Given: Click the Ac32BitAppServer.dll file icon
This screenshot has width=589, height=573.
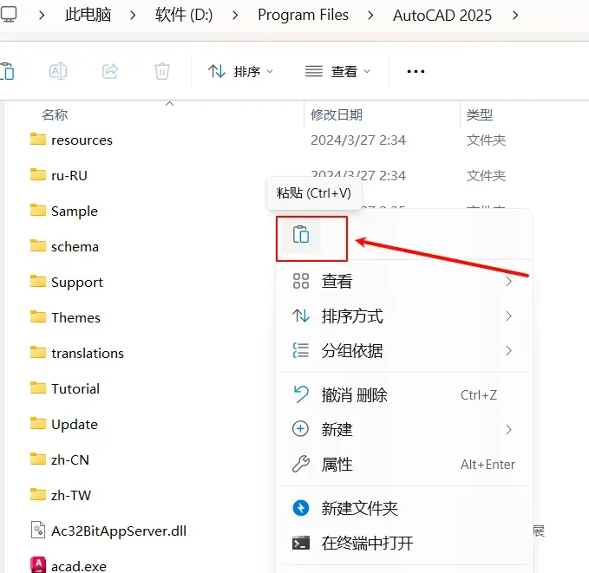Looking at the screenshot, I should 38,531.
